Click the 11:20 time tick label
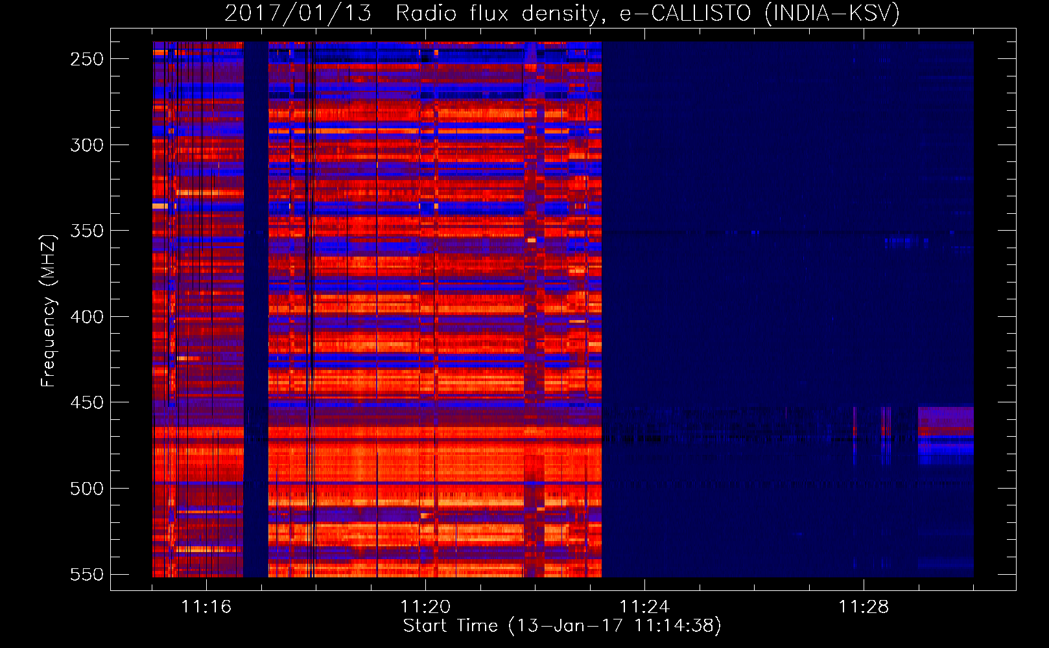The height and width of the screenshot is (648, 1049). [x=425, y=607]
